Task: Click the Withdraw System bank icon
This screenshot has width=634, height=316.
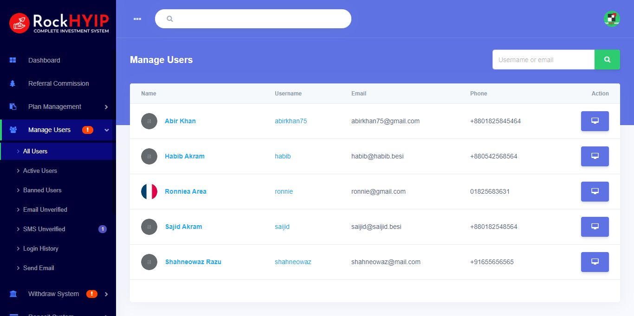Action: 13,294
